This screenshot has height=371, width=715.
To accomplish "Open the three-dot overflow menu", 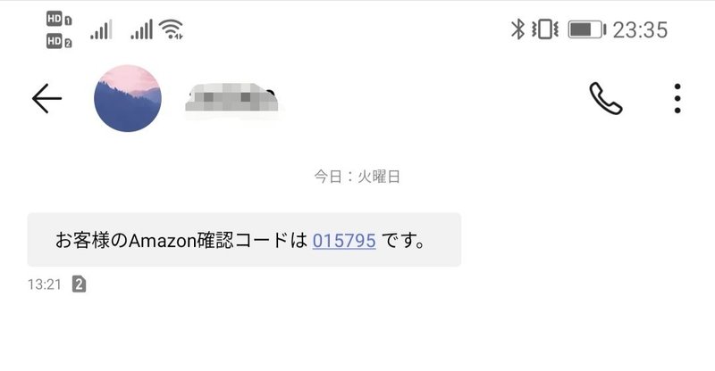I will 677,98.
